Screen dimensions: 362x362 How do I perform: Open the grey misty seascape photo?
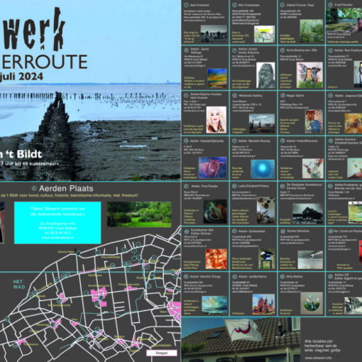[x=310, y=260]
